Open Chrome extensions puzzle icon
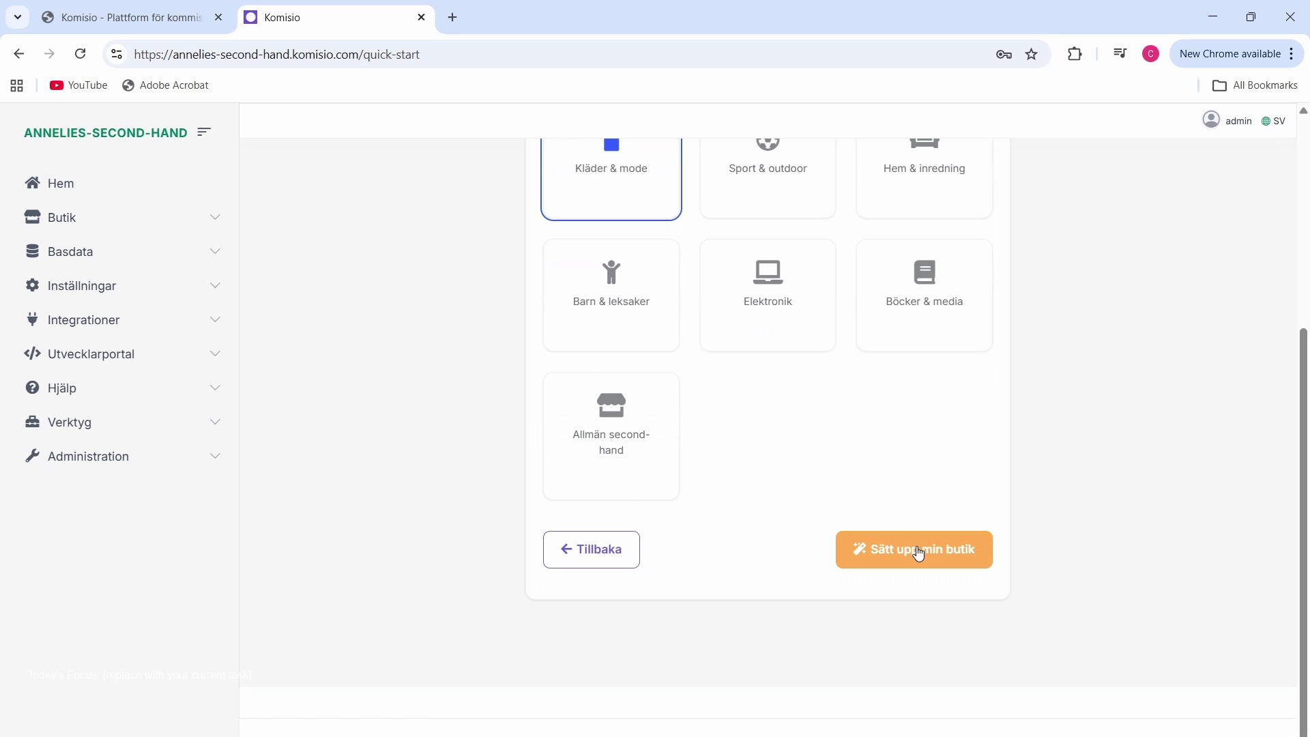Viewport: 1310px width, 737px height. click(x=1075, y=55)
